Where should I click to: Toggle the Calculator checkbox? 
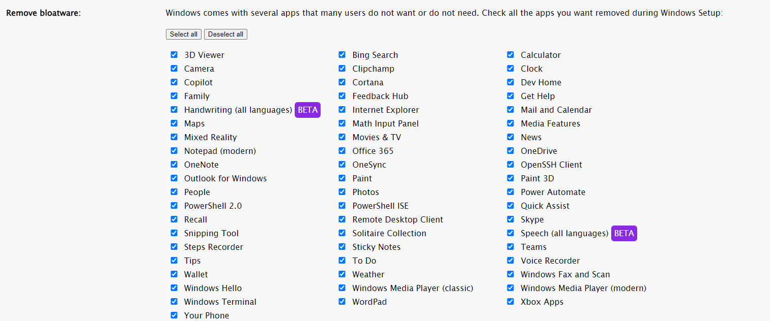click(510, 55)
